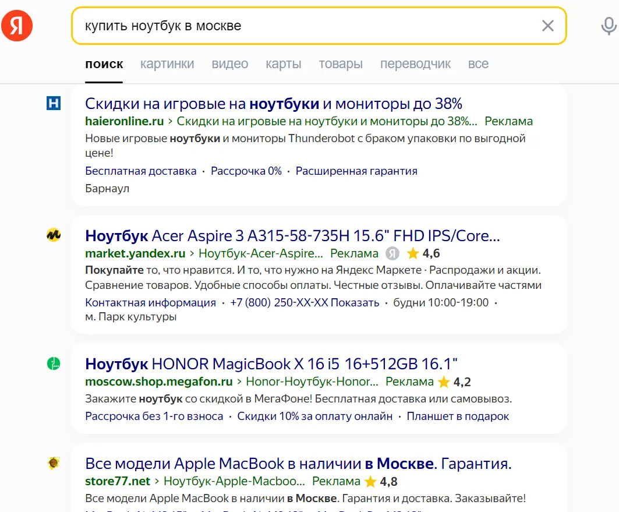This screenshot has width=619, height=512.
Task: Click the Реклама label of store77.net result
Action: coord(336,481)
